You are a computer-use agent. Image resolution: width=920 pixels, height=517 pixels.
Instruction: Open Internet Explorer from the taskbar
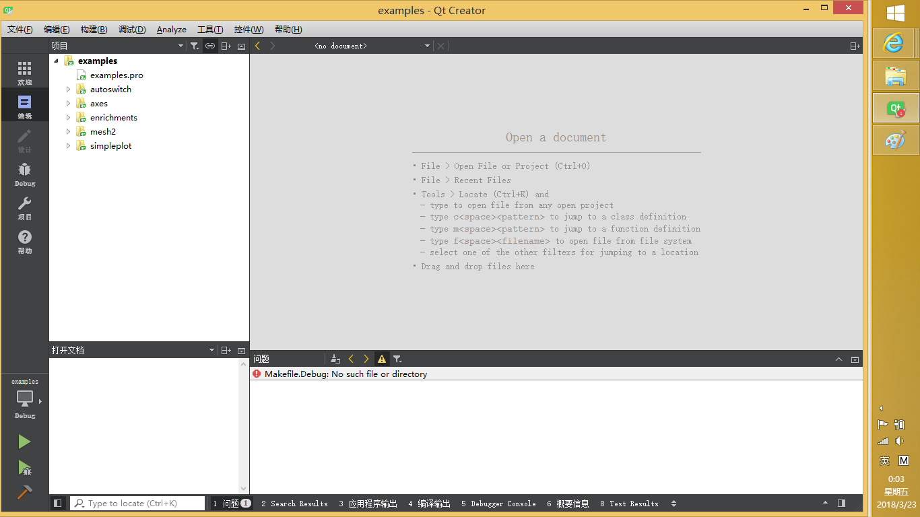point(894,44)
